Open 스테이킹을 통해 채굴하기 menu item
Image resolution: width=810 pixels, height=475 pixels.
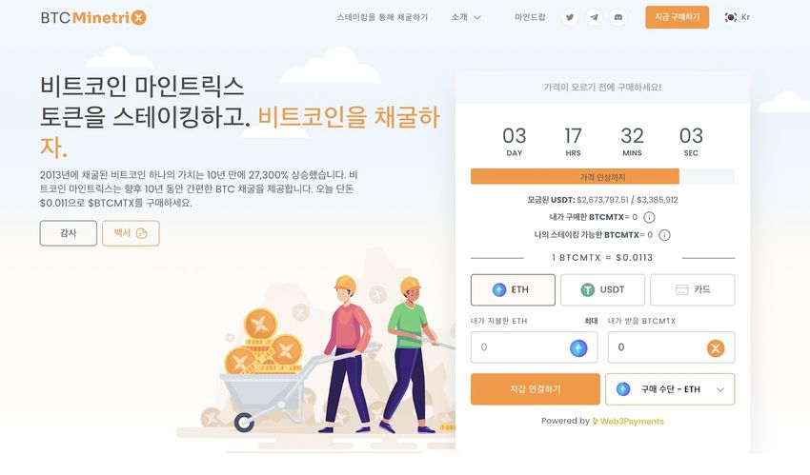point(382,17)
